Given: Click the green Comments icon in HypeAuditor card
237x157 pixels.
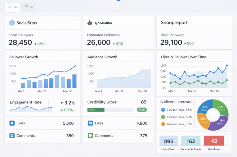Looking at the screenshot, I should pos(90,136).
